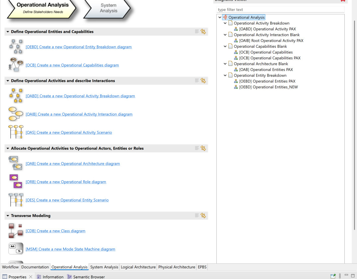Click the yellow arrows icon in Transverse Modeling header

click(203, 216)
